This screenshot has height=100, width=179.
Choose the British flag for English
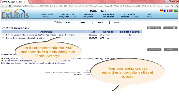(x=171, y=11)
